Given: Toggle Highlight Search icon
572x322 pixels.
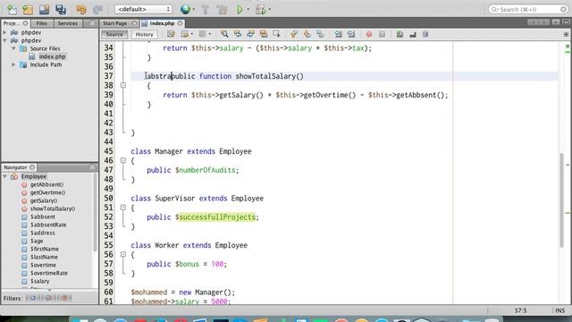Looking at the screenshot, I should point(264,34).
